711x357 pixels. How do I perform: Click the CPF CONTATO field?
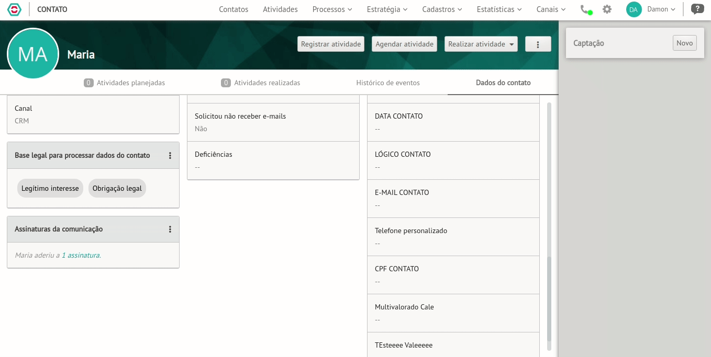click(453, 275)
